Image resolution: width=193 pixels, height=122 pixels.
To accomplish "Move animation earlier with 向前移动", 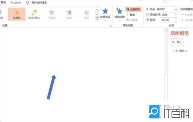I will coord(187,15).
